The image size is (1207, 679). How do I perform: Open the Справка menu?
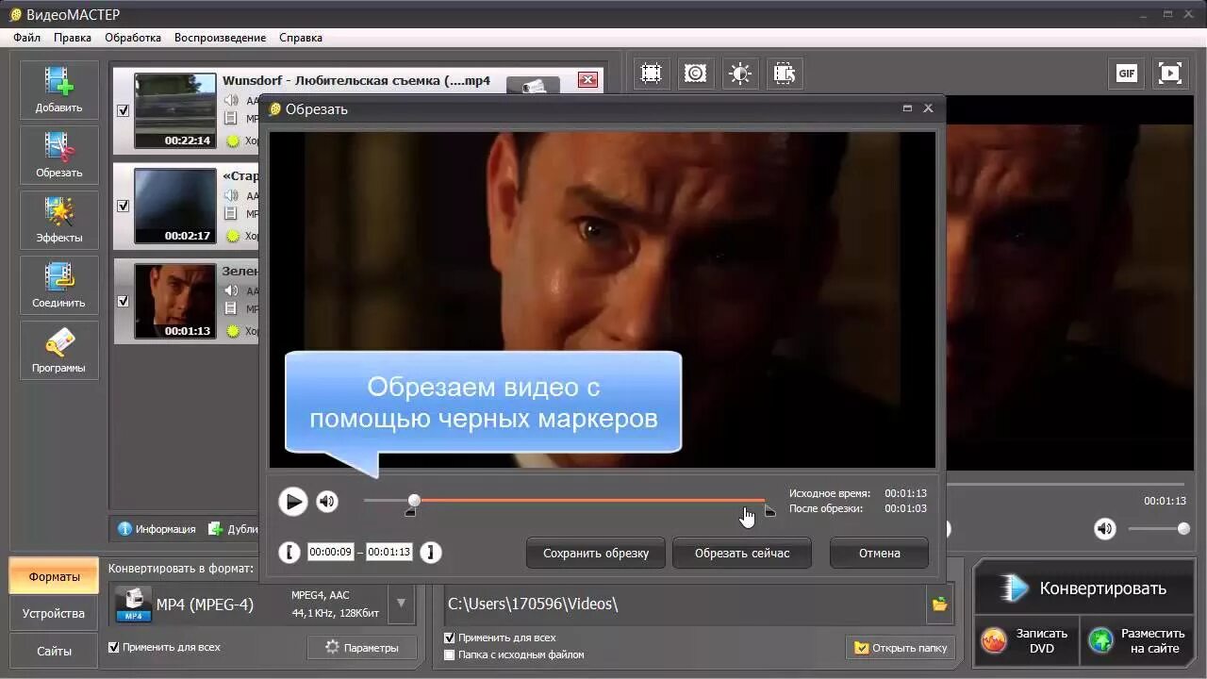point(301,38)
